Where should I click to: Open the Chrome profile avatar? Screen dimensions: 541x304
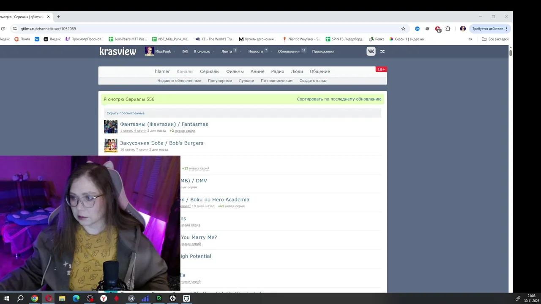(463, 29)
